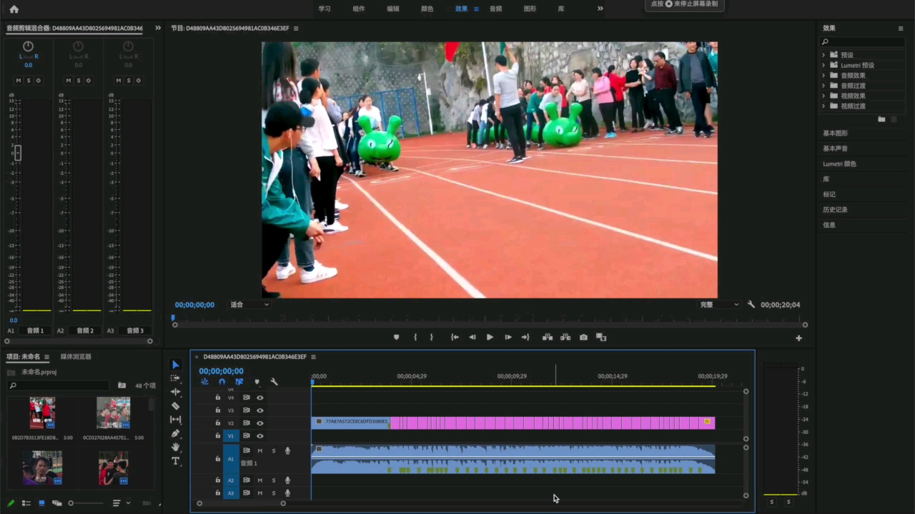The image size is (915, 514).
Task: Switch to 图形 workspace tab
Action: coord(530,9)
